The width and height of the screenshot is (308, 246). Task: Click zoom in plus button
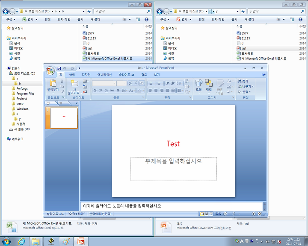pos(254,214)
